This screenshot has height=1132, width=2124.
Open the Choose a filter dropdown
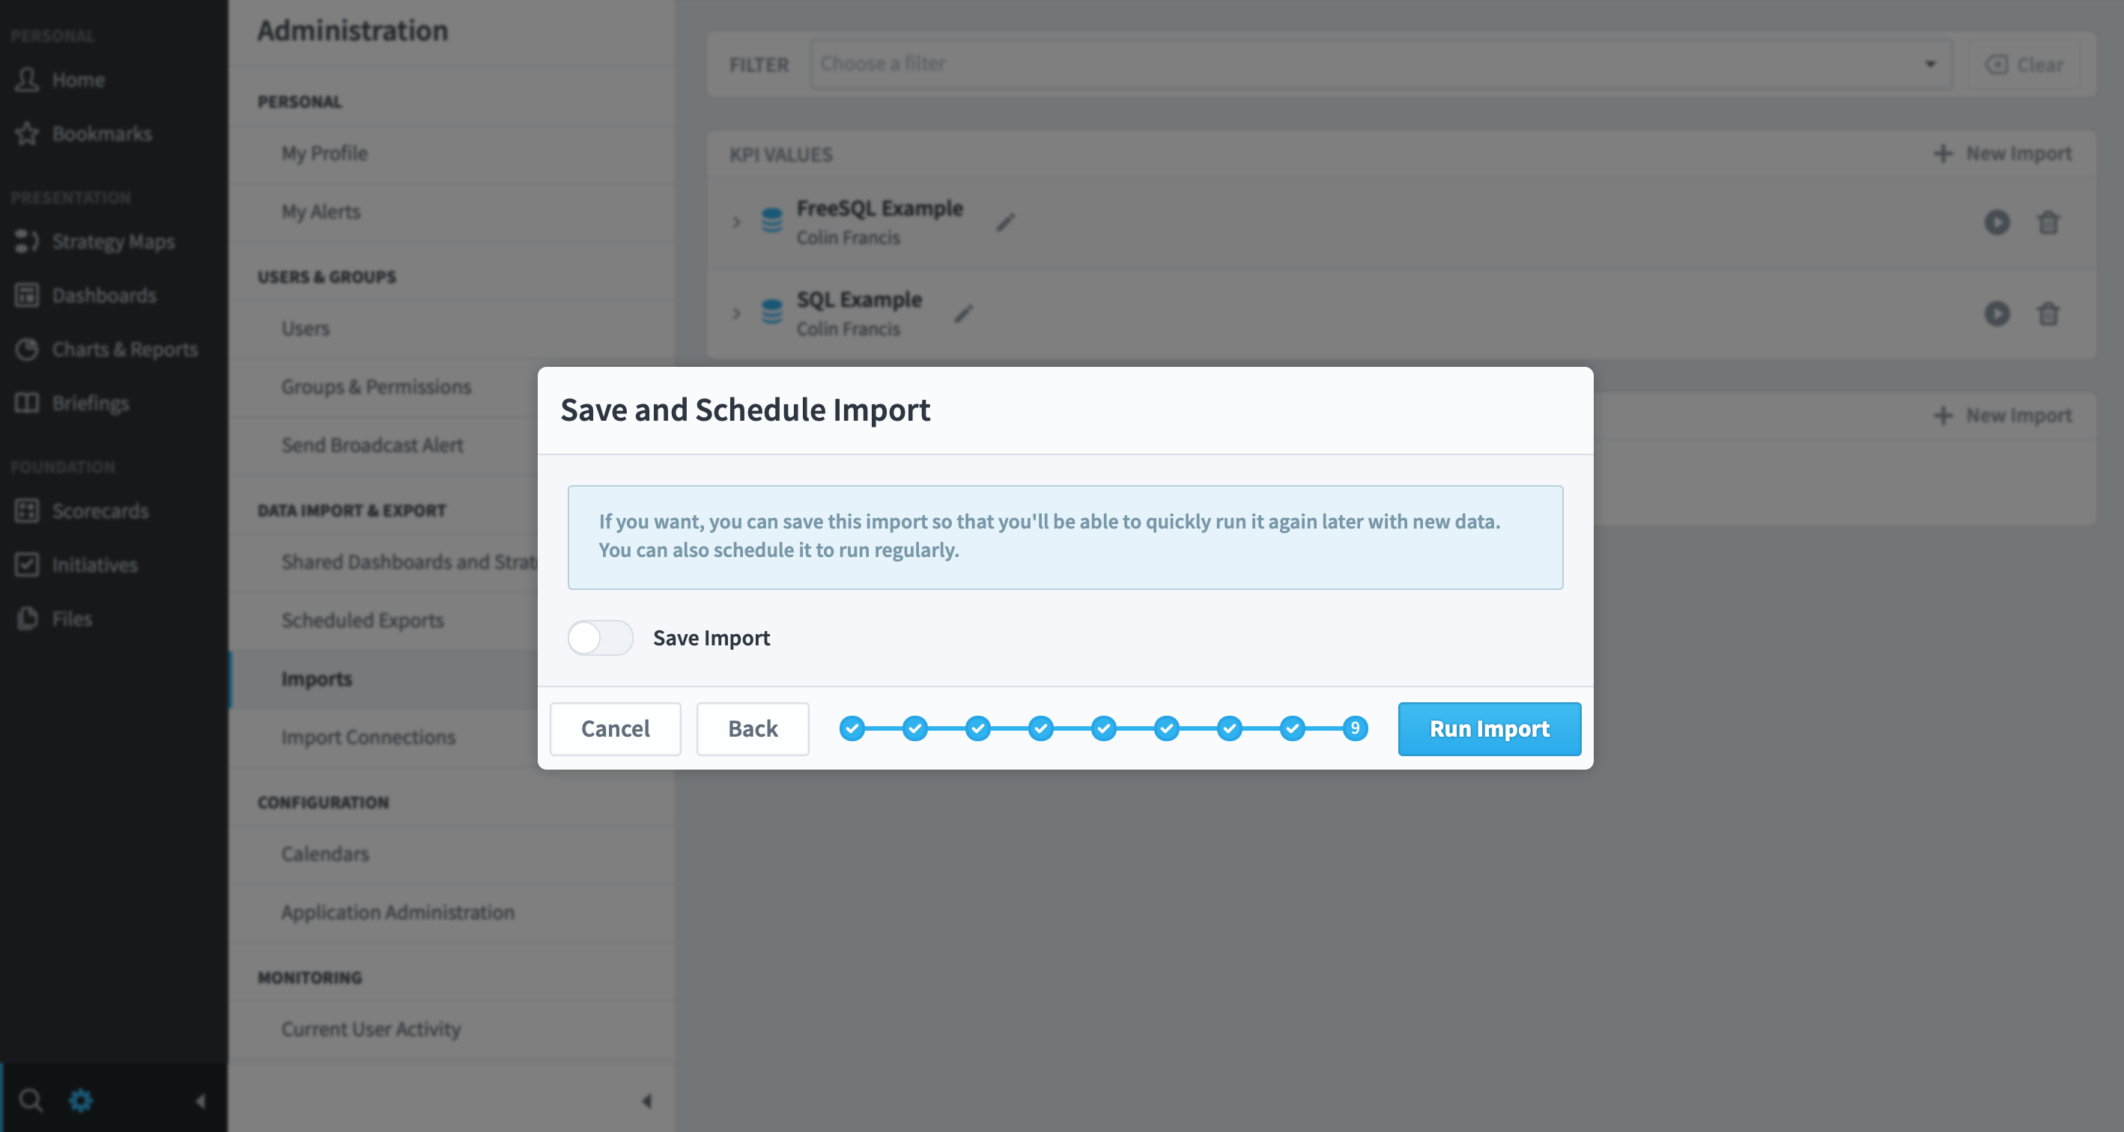pos(1380,64)
